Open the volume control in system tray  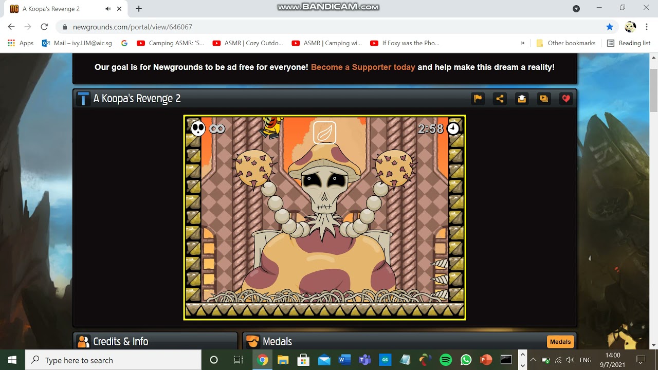pos(570,360)
